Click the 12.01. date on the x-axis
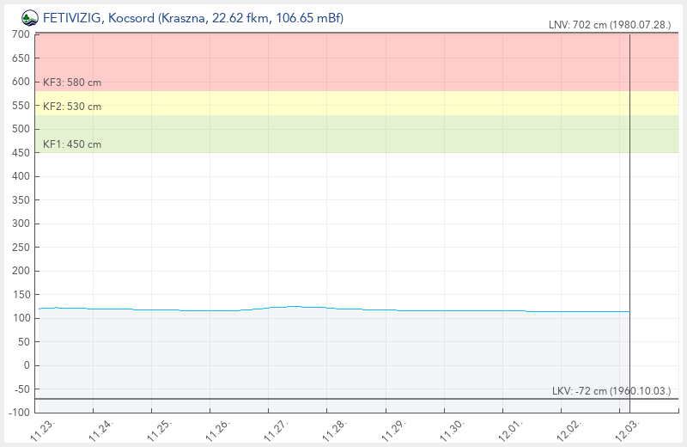Screen dimensions: 687x447 pyautogui.click(x=511, y=432)
